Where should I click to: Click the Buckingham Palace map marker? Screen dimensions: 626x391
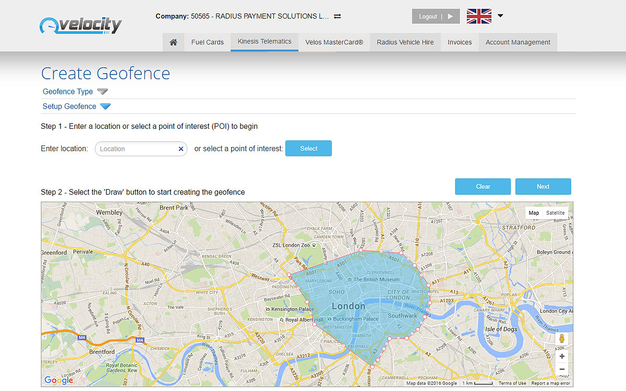329,319
